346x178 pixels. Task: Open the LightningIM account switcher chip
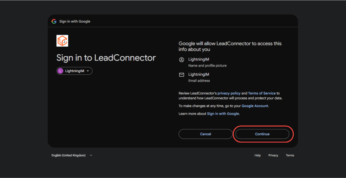click(x=74, y=71)
